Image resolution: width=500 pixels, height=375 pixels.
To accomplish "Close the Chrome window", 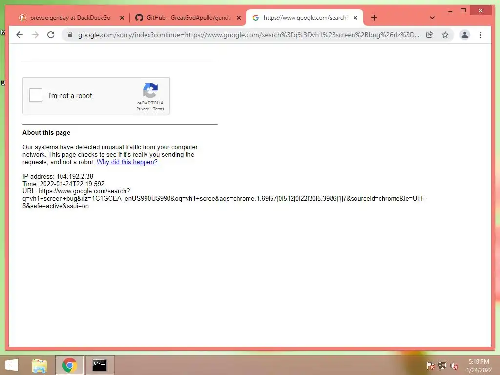I will tap(481, 11).
